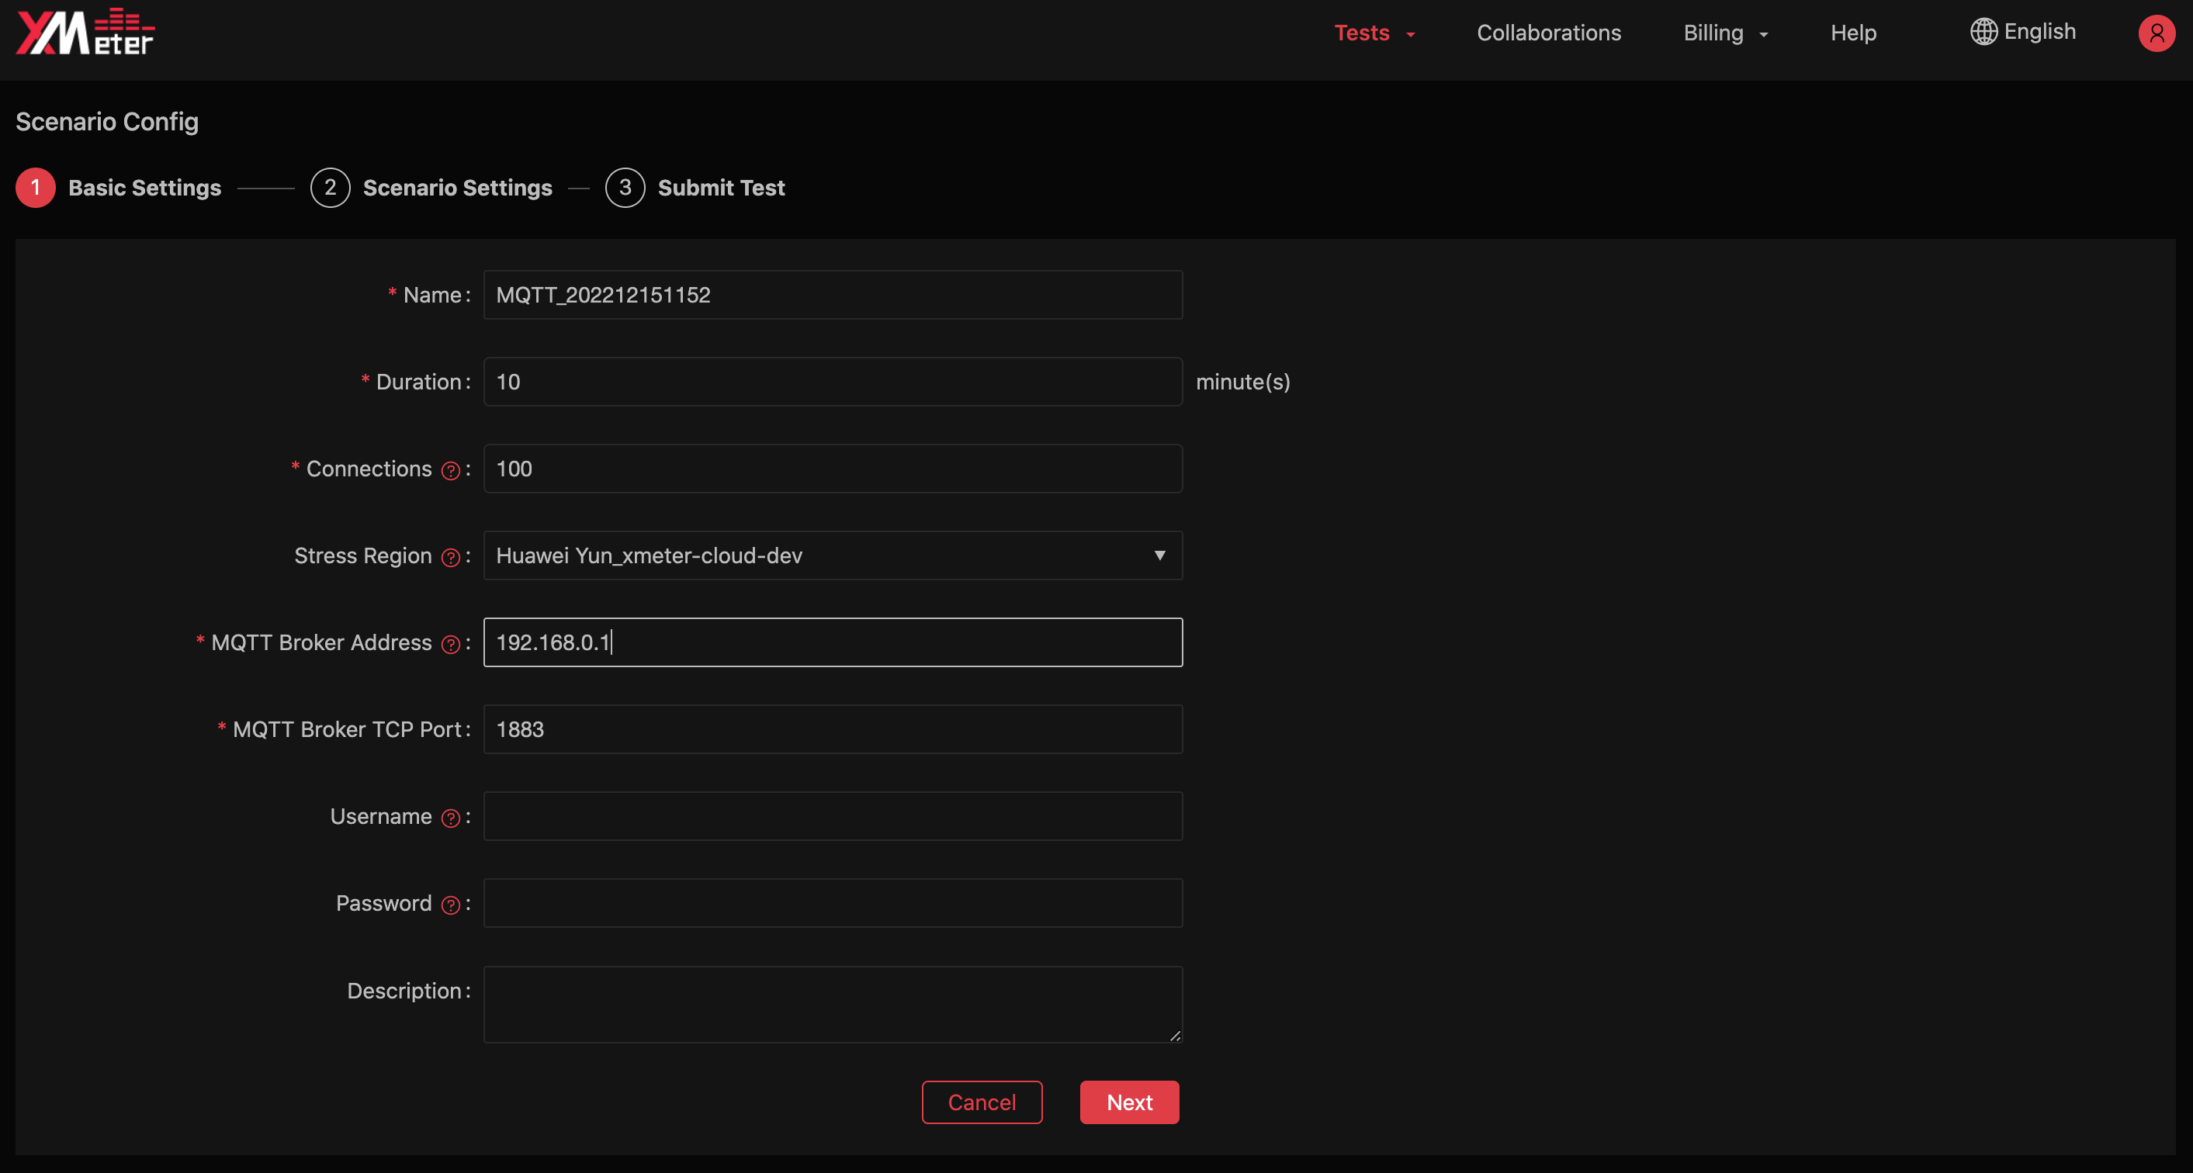
Task: Focus the Description text area
Action: [x=832, y=1004]
